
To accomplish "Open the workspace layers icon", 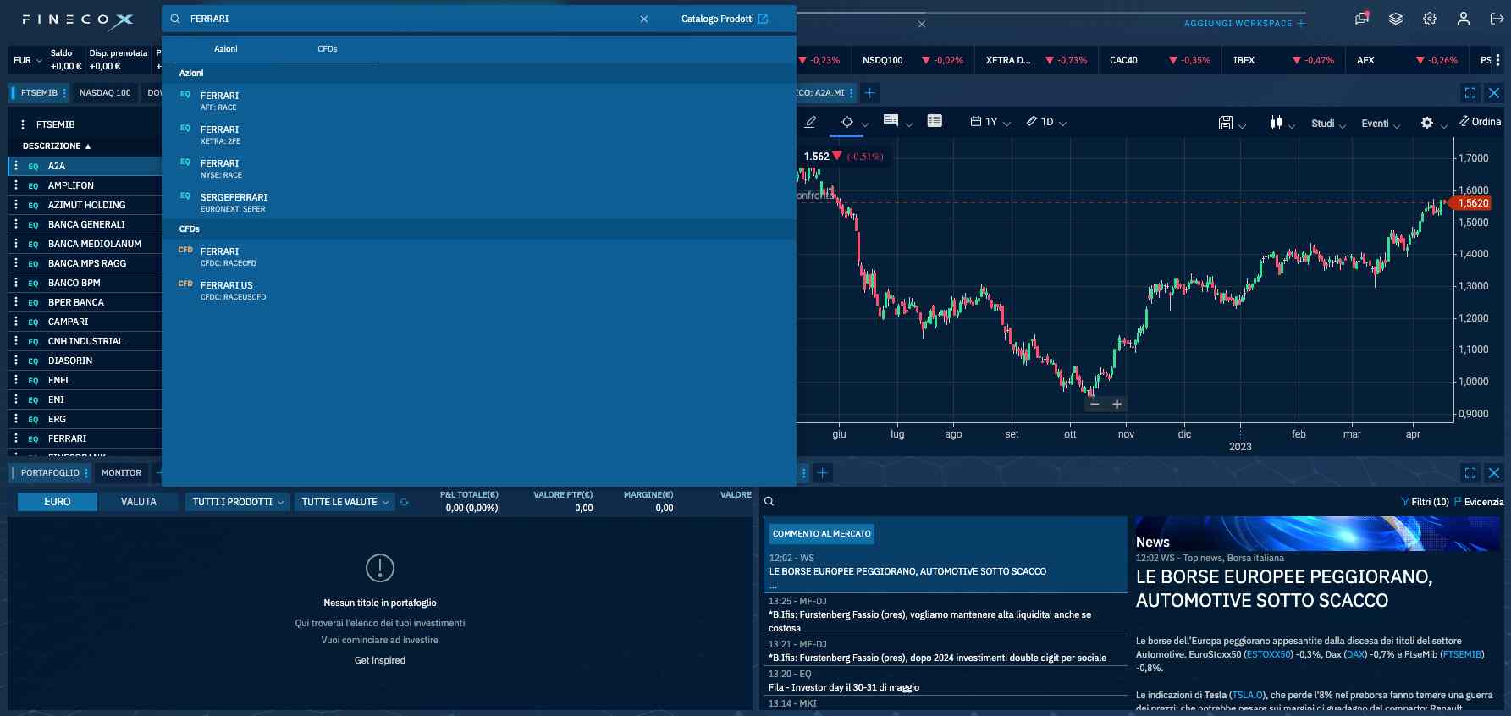I will tap(1396, 19).
